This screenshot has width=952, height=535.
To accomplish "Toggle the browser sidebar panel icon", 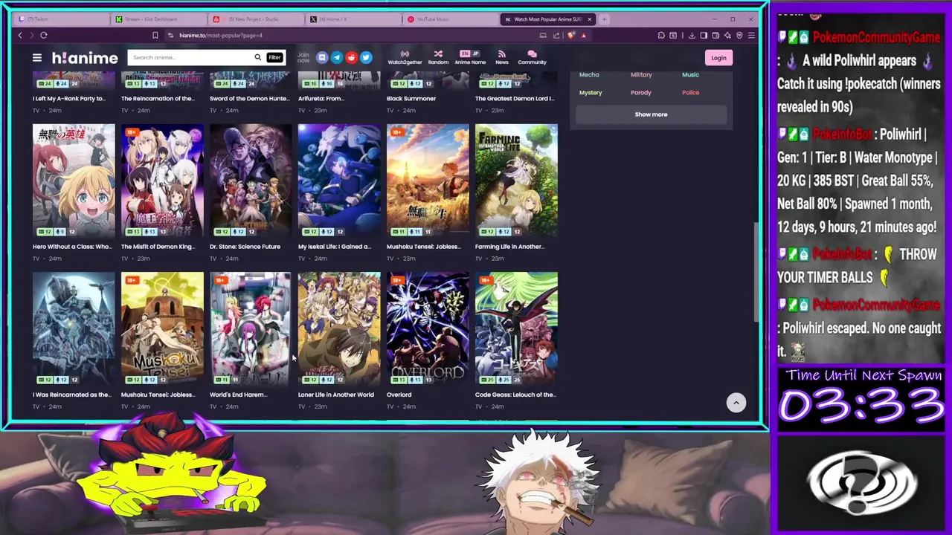I will click(704, 35).
